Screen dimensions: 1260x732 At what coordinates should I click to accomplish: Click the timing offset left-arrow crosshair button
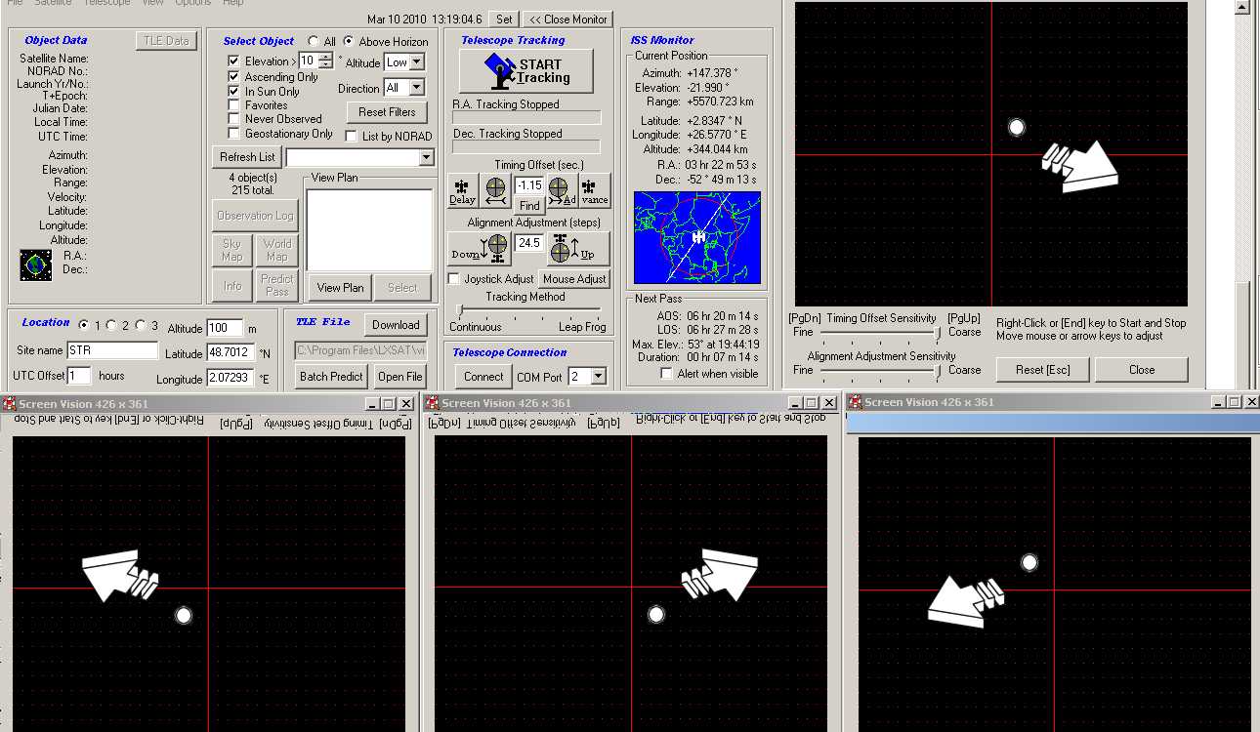click(495, 190)
